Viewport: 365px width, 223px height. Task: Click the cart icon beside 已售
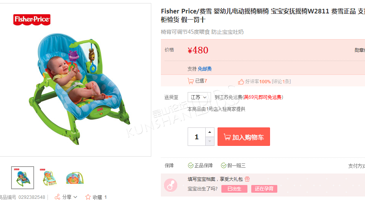tap(191, 81)
